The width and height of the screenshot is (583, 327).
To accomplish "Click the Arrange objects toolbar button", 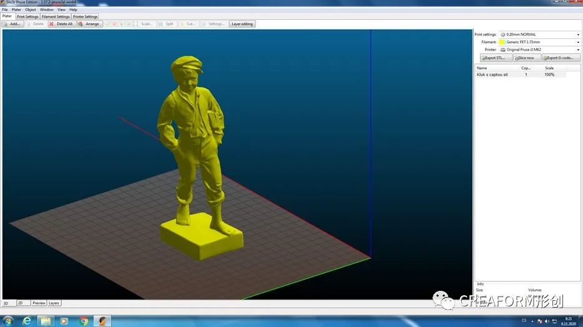I will coord(89,24).
